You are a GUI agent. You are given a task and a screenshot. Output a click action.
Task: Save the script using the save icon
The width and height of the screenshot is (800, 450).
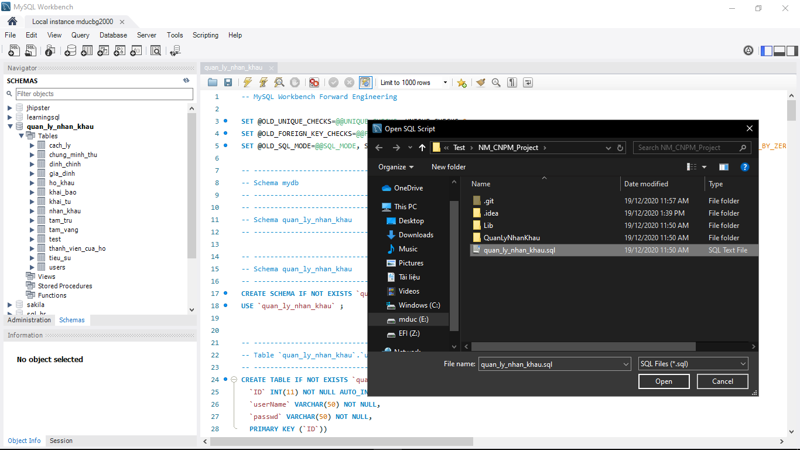click(x=228, y=82)
